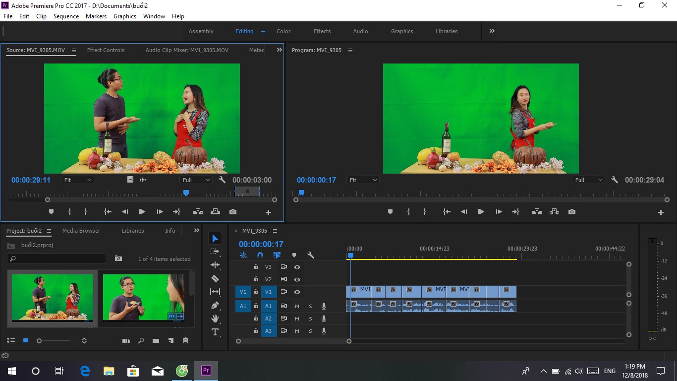Switch to the Color workspace

pos(283,31)
